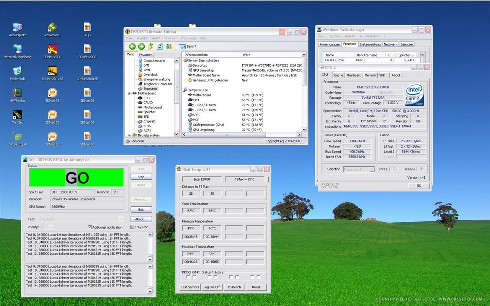The width and height of the screenshot is (490, 306).
Task: Open the Priority dropdown in ORTHOS
Action: coord(52,227)
